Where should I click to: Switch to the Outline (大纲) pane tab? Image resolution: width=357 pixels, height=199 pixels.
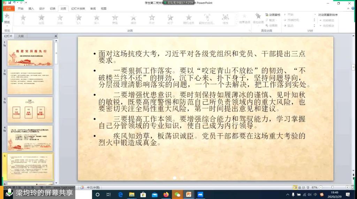click(x=21, y=36)
